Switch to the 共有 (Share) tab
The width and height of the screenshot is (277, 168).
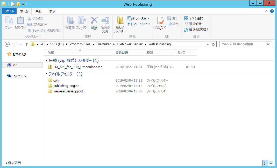[39, 11]
